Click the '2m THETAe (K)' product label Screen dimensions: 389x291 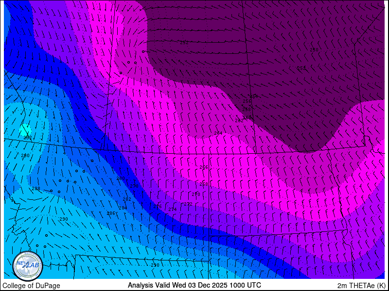click(361, 285)
